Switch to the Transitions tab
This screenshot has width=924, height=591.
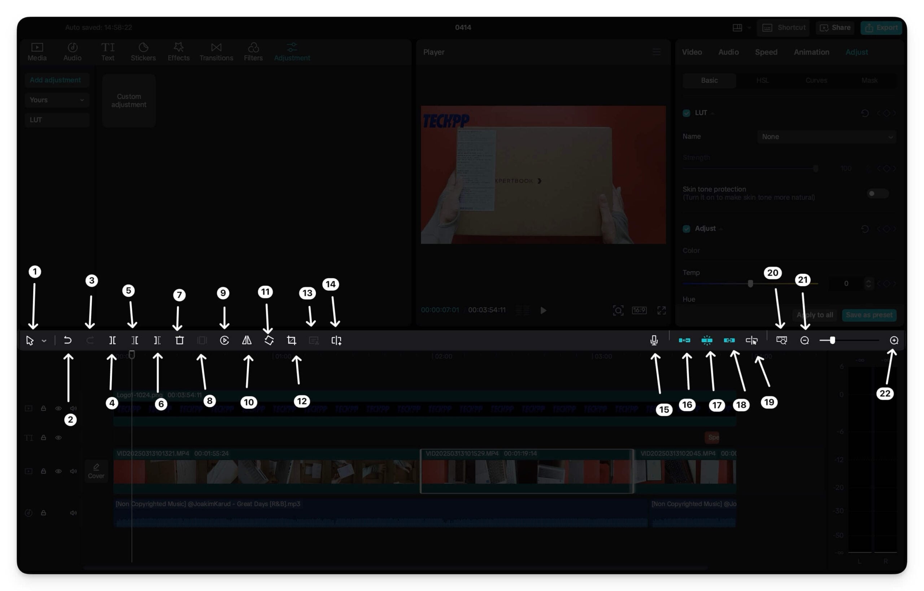click(x=216, y=52)
